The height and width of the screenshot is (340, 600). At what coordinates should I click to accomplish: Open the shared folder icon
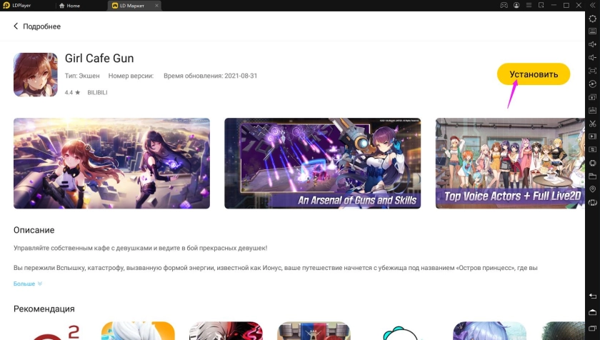tap(592, 176)
